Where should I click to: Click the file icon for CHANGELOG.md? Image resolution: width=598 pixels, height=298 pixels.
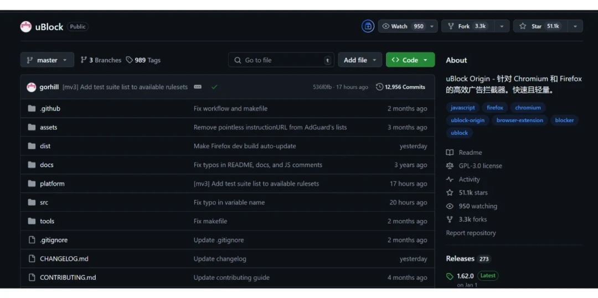coord(32,259)
